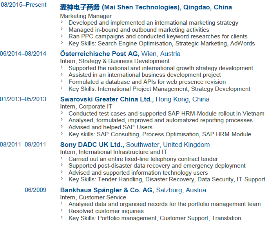Click the Resolved customer inquiries bullet
This screenshot has height=226, width=268.
coord(106,211)
